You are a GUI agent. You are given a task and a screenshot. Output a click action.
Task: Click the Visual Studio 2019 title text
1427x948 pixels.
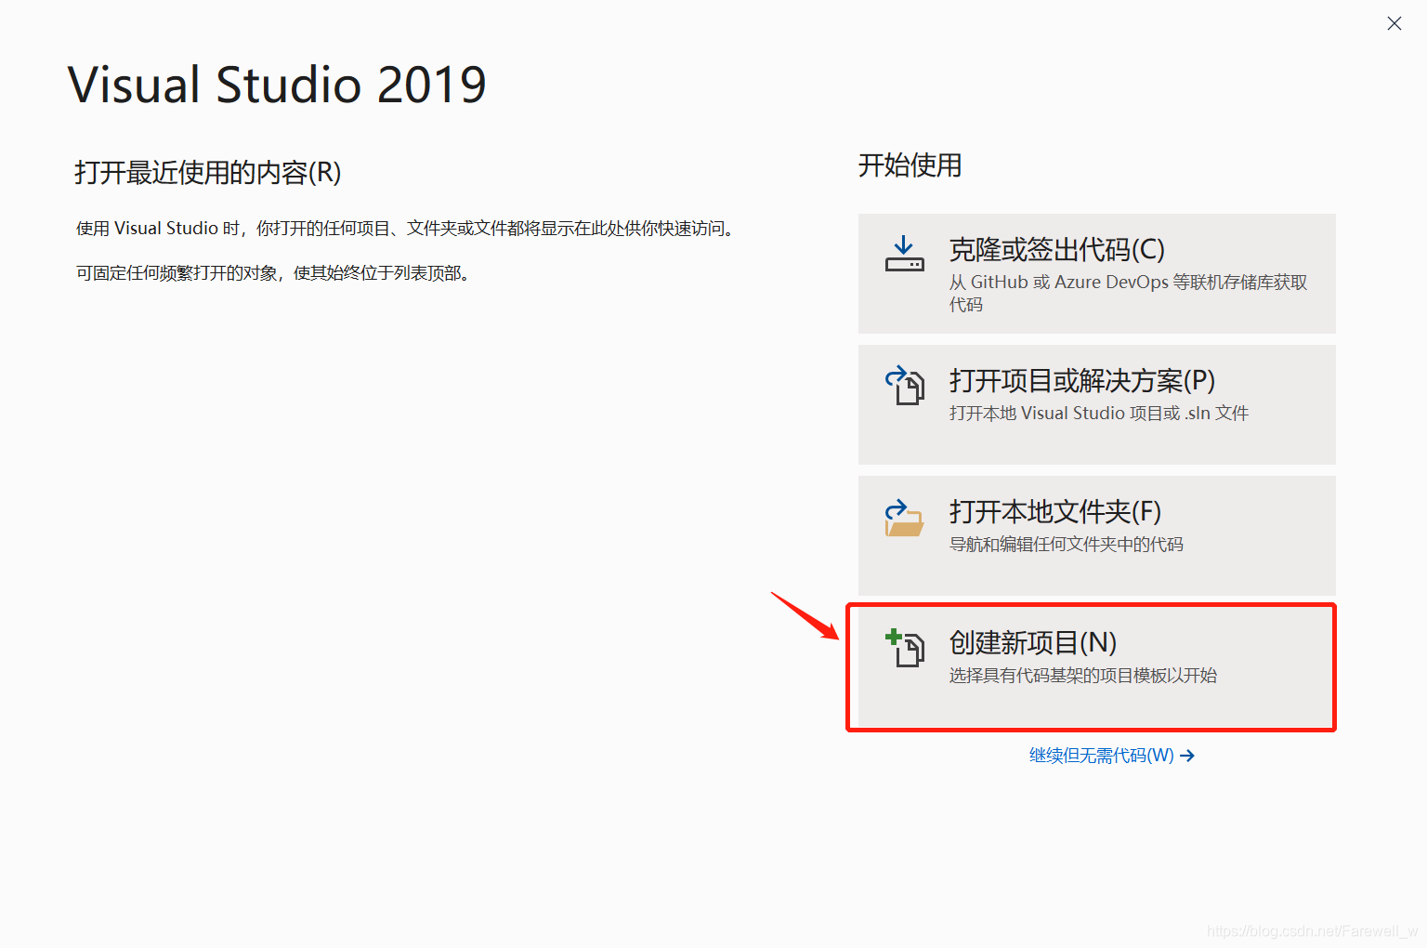pos(277,85)
